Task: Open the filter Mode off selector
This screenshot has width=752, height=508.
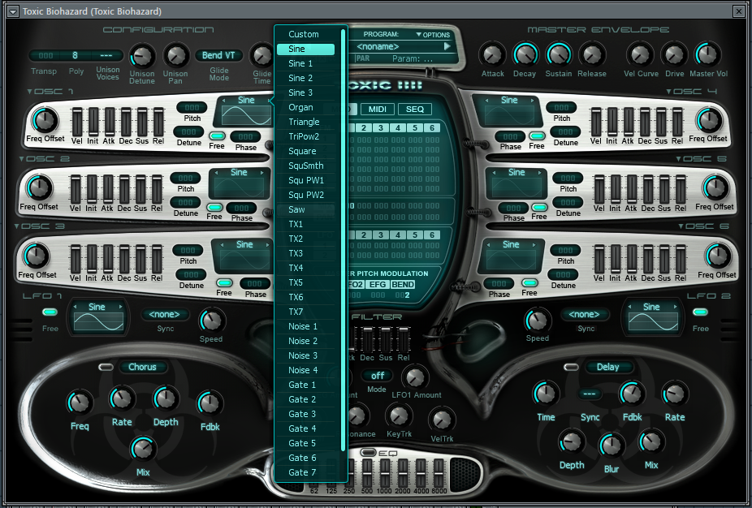Action: pyautogui.click(x=378, y=375)
